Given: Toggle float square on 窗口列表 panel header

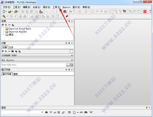Looking at the screenshot, I should (x=66, y=70).
